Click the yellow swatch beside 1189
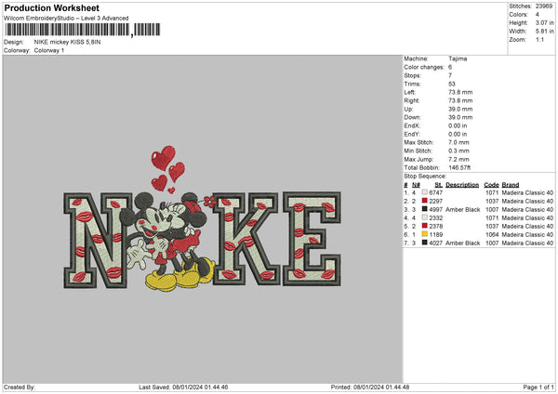This screenshot has width=558, height=394. coord(425,234)
